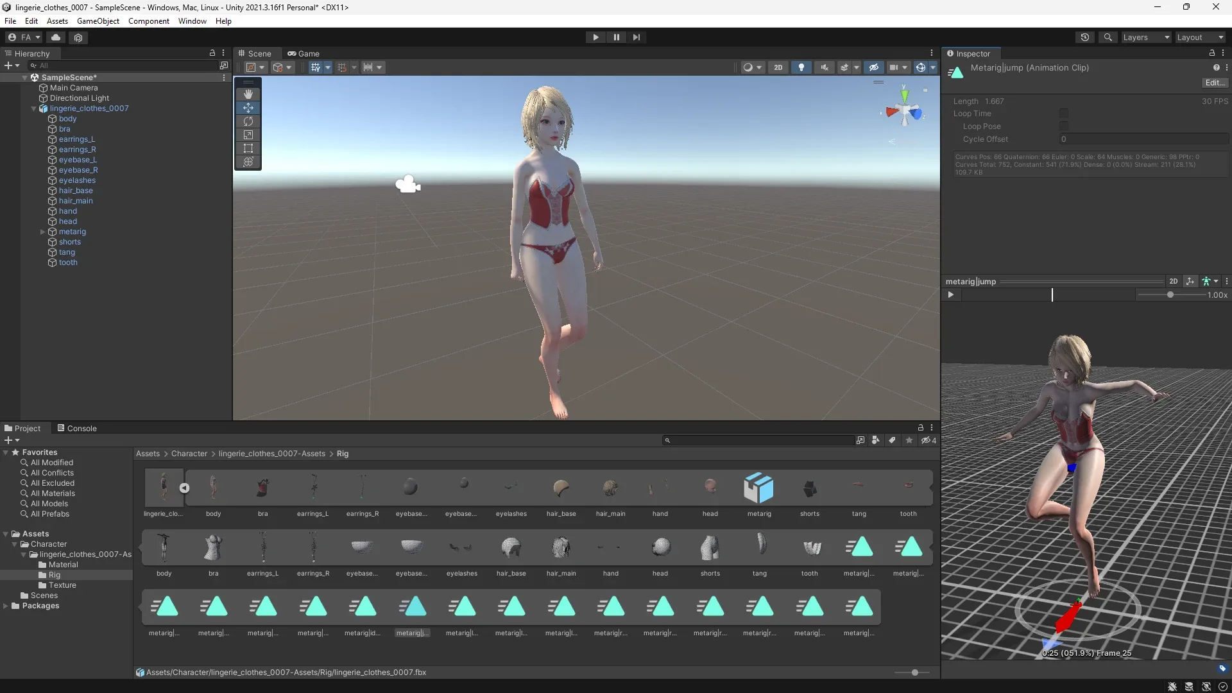Image resolution: width=1232 pixels, height=693 pixels.
Task: Open the Layout dropdown
Action: tap(1199, 37)
